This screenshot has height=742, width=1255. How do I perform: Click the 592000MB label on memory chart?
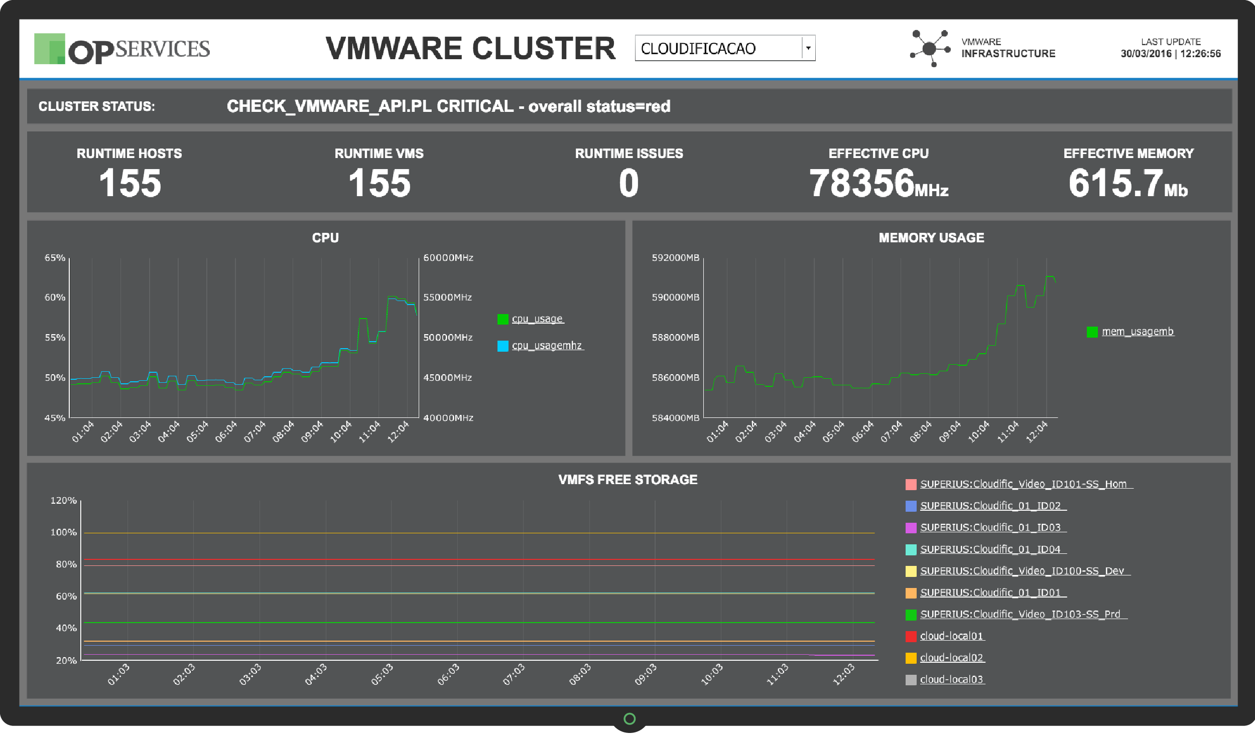point(675,258)
